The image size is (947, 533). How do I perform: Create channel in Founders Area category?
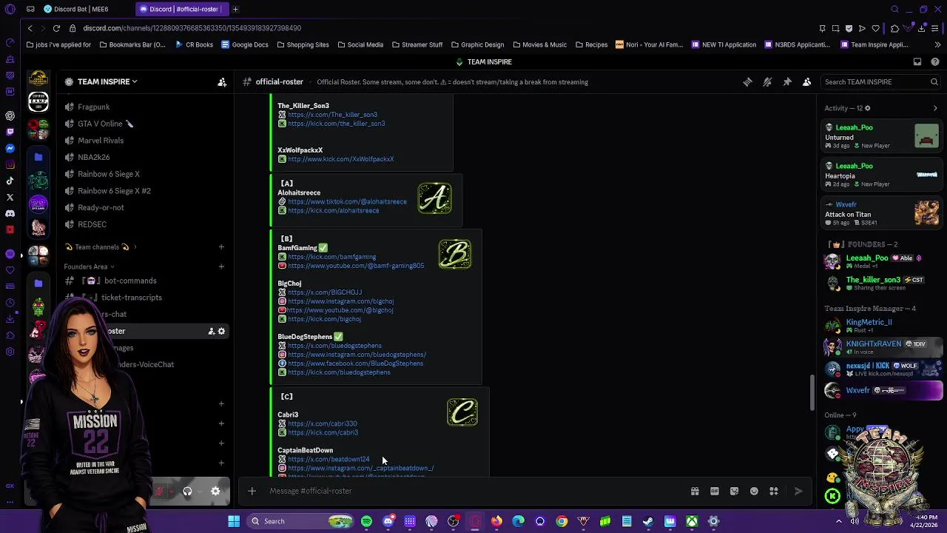pyautogui.click(x=221, y=266)
